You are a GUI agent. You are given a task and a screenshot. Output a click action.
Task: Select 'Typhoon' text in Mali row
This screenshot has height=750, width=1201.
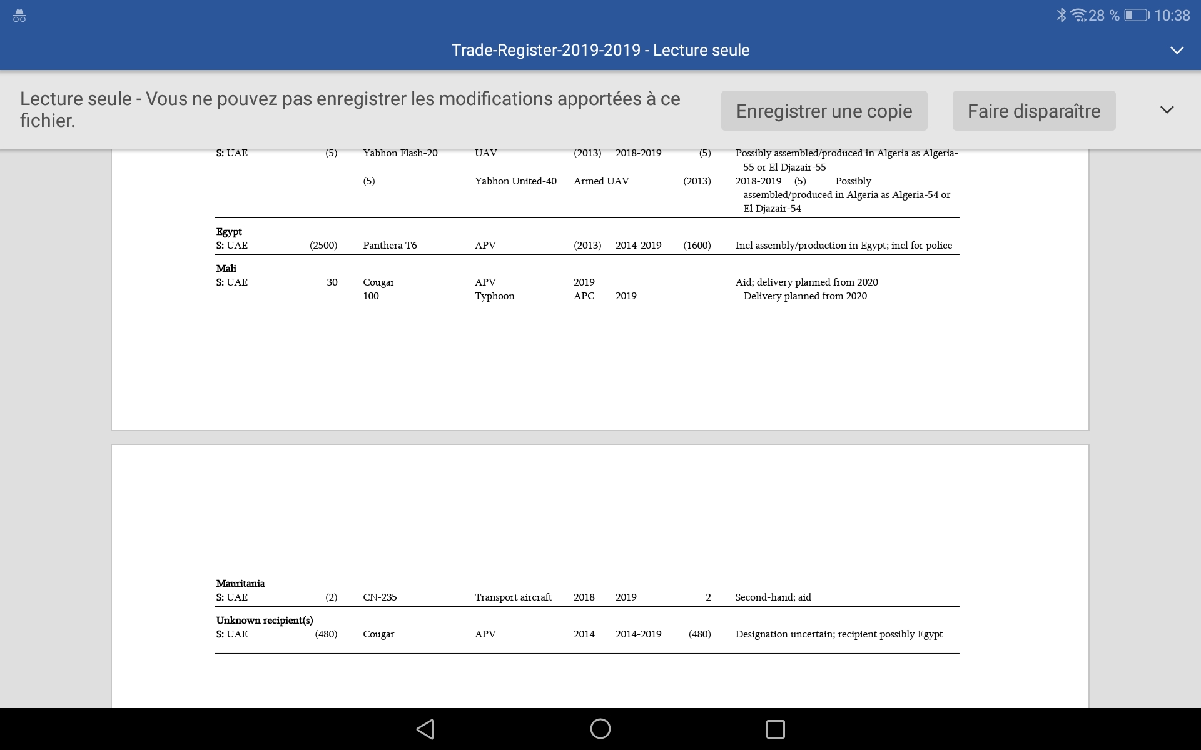[494, 296]
